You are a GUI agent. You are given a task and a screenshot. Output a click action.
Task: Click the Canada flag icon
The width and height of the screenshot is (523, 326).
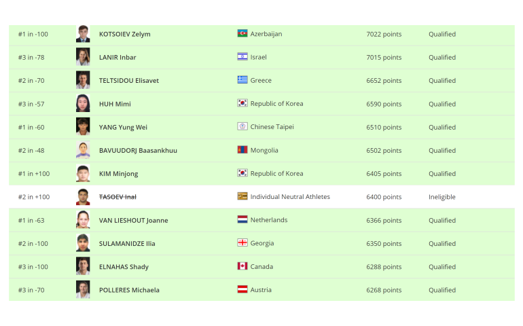tap(242, 266)
